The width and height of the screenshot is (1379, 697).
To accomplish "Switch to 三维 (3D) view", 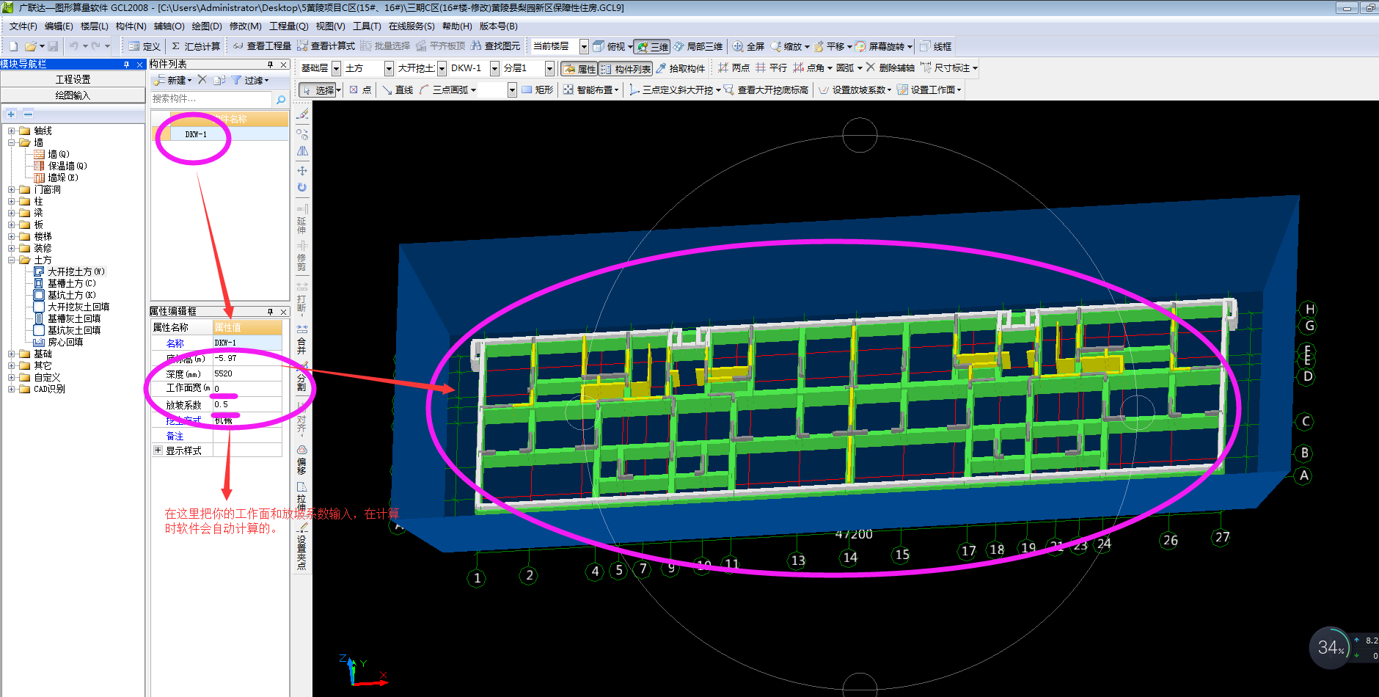I will pyautogui.click(x=651, y=46).
